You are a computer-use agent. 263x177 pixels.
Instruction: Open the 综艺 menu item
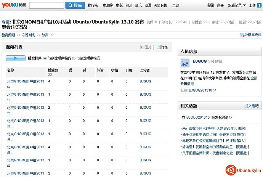click(129, 5)
